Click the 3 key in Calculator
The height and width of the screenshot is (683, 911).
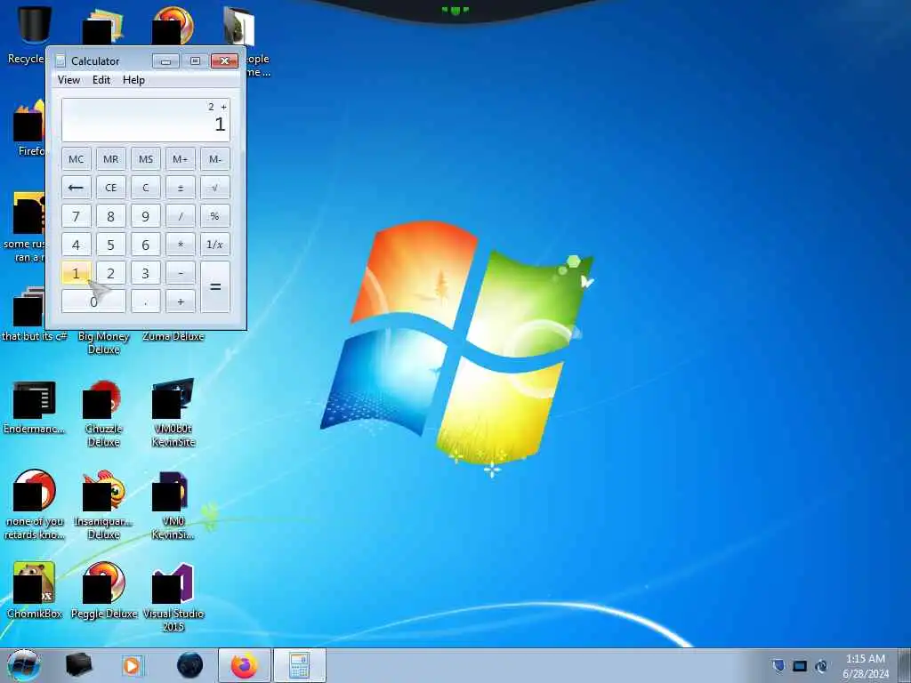tap(145, 273)
